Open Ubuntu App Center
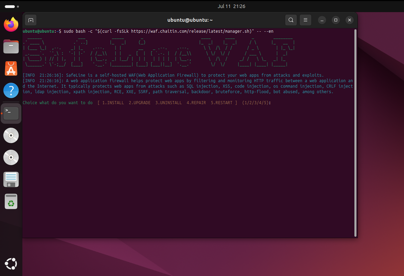The image size is (404, 276). pyautogui.click(x=11, y=68)
